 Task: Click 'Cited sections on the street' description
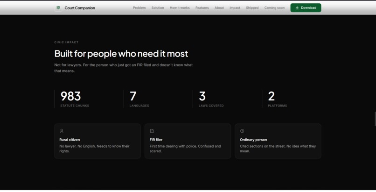tap(278, 149)
